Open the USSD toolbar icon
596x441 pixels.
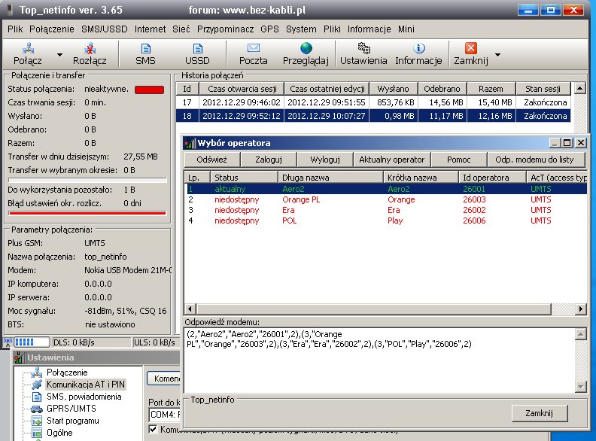point(197,49)
